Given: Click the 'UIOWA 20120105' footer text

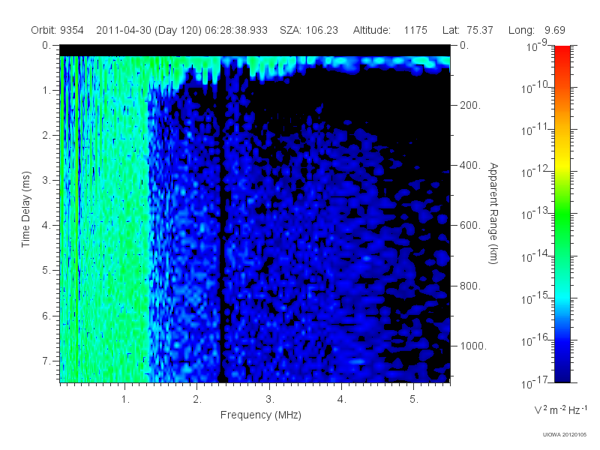Looking at the screenshot, I should (564, 434).
